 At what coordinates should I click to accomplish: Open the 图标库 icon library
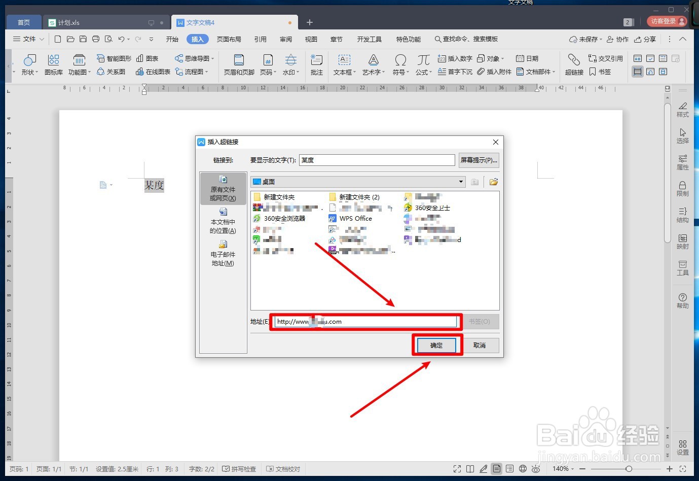pyautogui.click(x=54, y=65)
